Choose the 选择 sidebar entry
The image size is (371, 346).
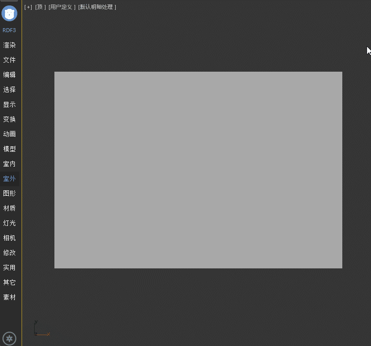click(x=9, y=89)
